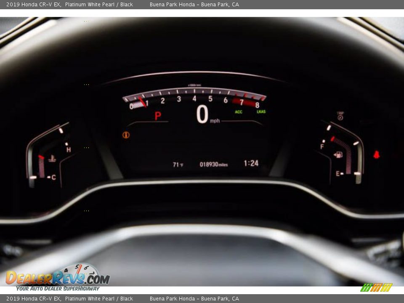Select the red seatbelt warning icon
Viewport: 404px width, 303px height.
click(376, 154)
